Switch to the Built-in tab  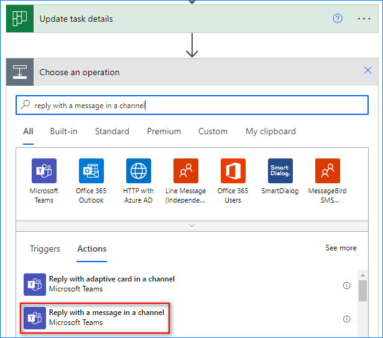pyautogui.click(x=64, y=131)
